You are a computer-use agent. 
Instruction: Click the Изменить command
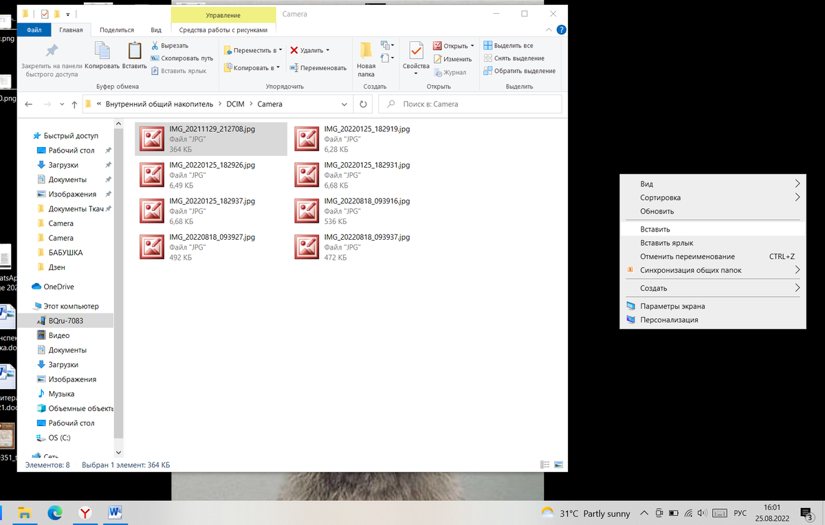(452, 59)
